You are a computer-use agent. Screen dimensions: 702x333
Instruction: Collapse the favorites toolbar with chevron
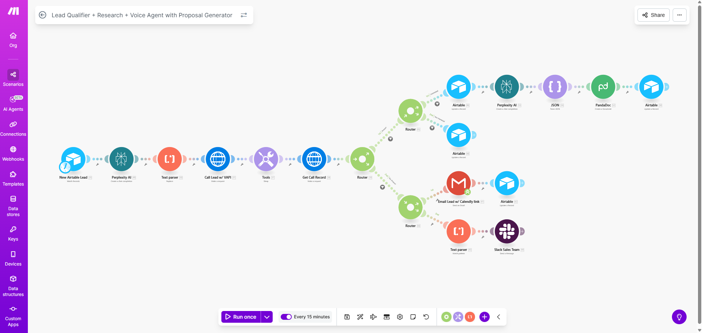(499, 317)
